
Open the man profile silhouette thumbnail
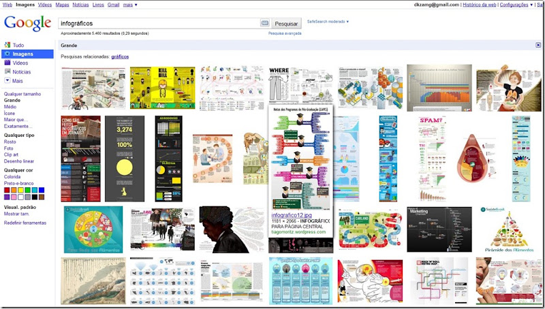(x=232, y=229)
